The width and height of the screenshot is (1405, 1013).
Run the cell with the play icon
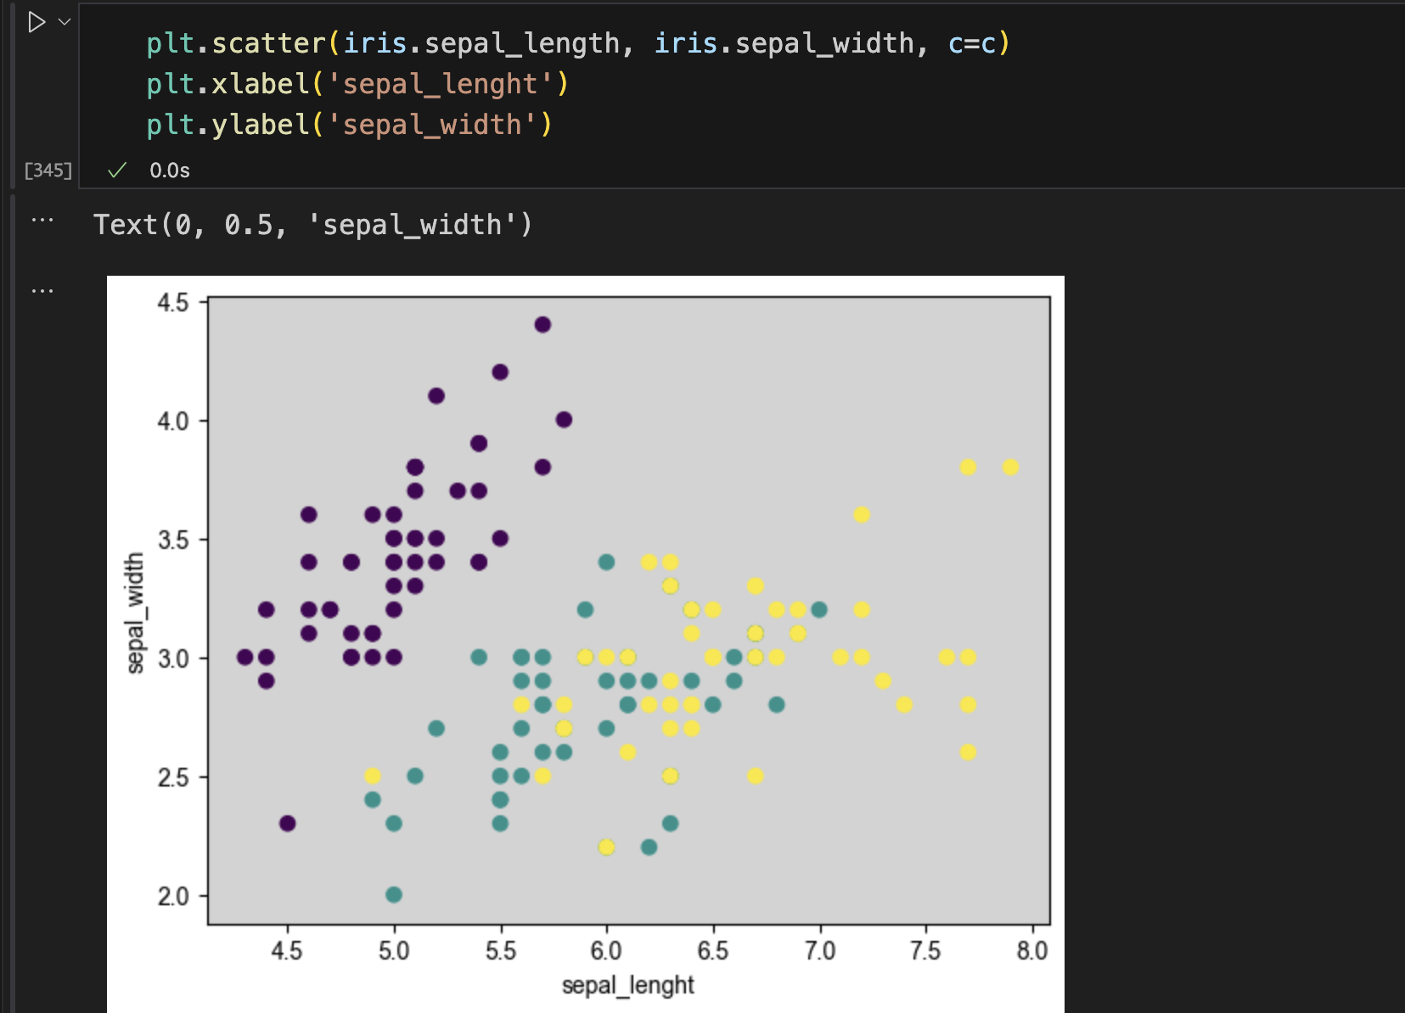click(x=36, y=22)
